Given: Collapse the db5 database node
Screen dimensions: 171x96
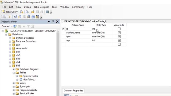Looking at the screenshot, I should [10, 66].
